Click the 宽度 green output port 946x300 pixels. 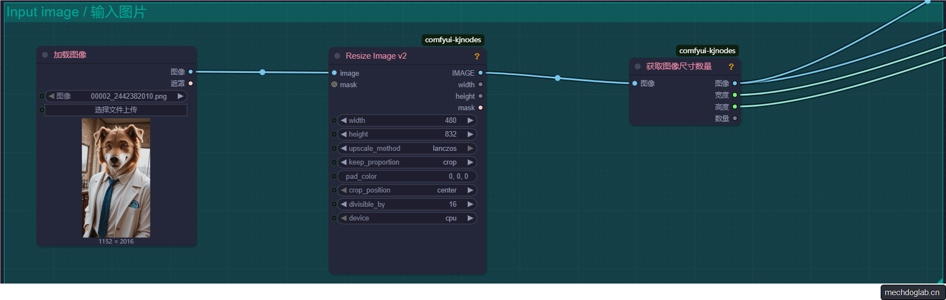(735, 95)
